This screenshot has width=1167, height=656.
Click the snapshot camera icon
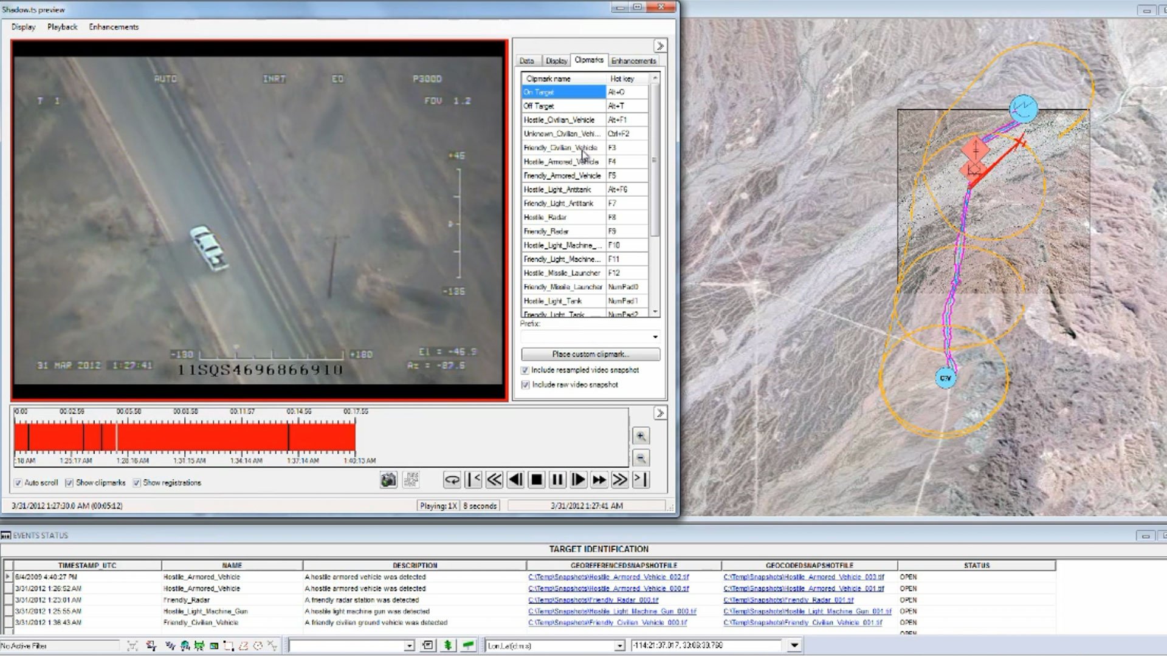[x=388, y=480]
